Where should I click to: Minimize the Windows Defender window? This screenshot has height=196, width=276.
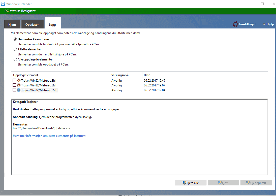coord(251,4)
